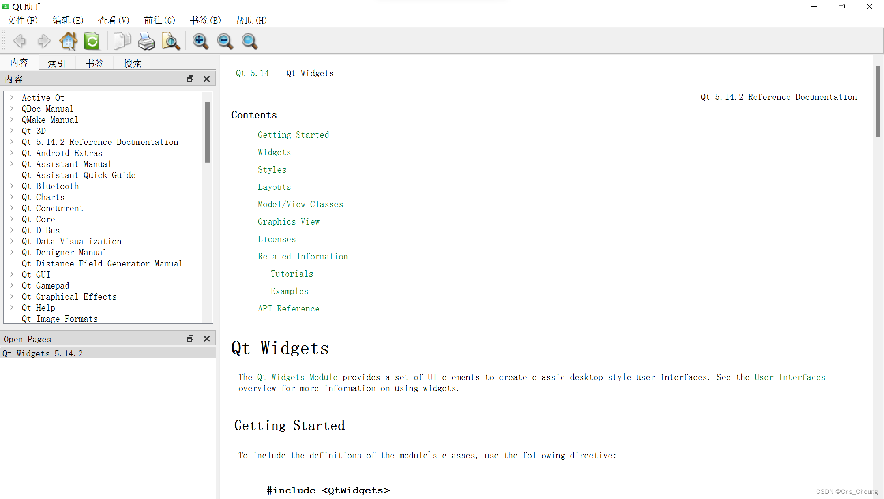Open Find in text magnifier icon
Screen dimensions: 884x499
coord(171,41)
